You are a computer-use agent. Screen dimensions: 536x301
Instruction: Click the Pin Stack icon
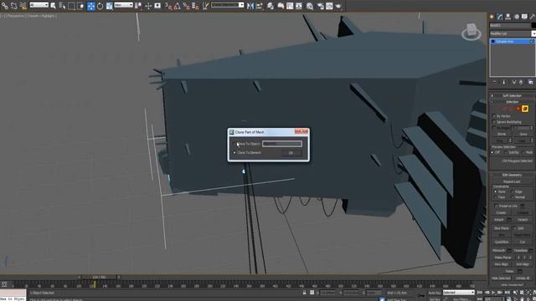click(494, 82)
